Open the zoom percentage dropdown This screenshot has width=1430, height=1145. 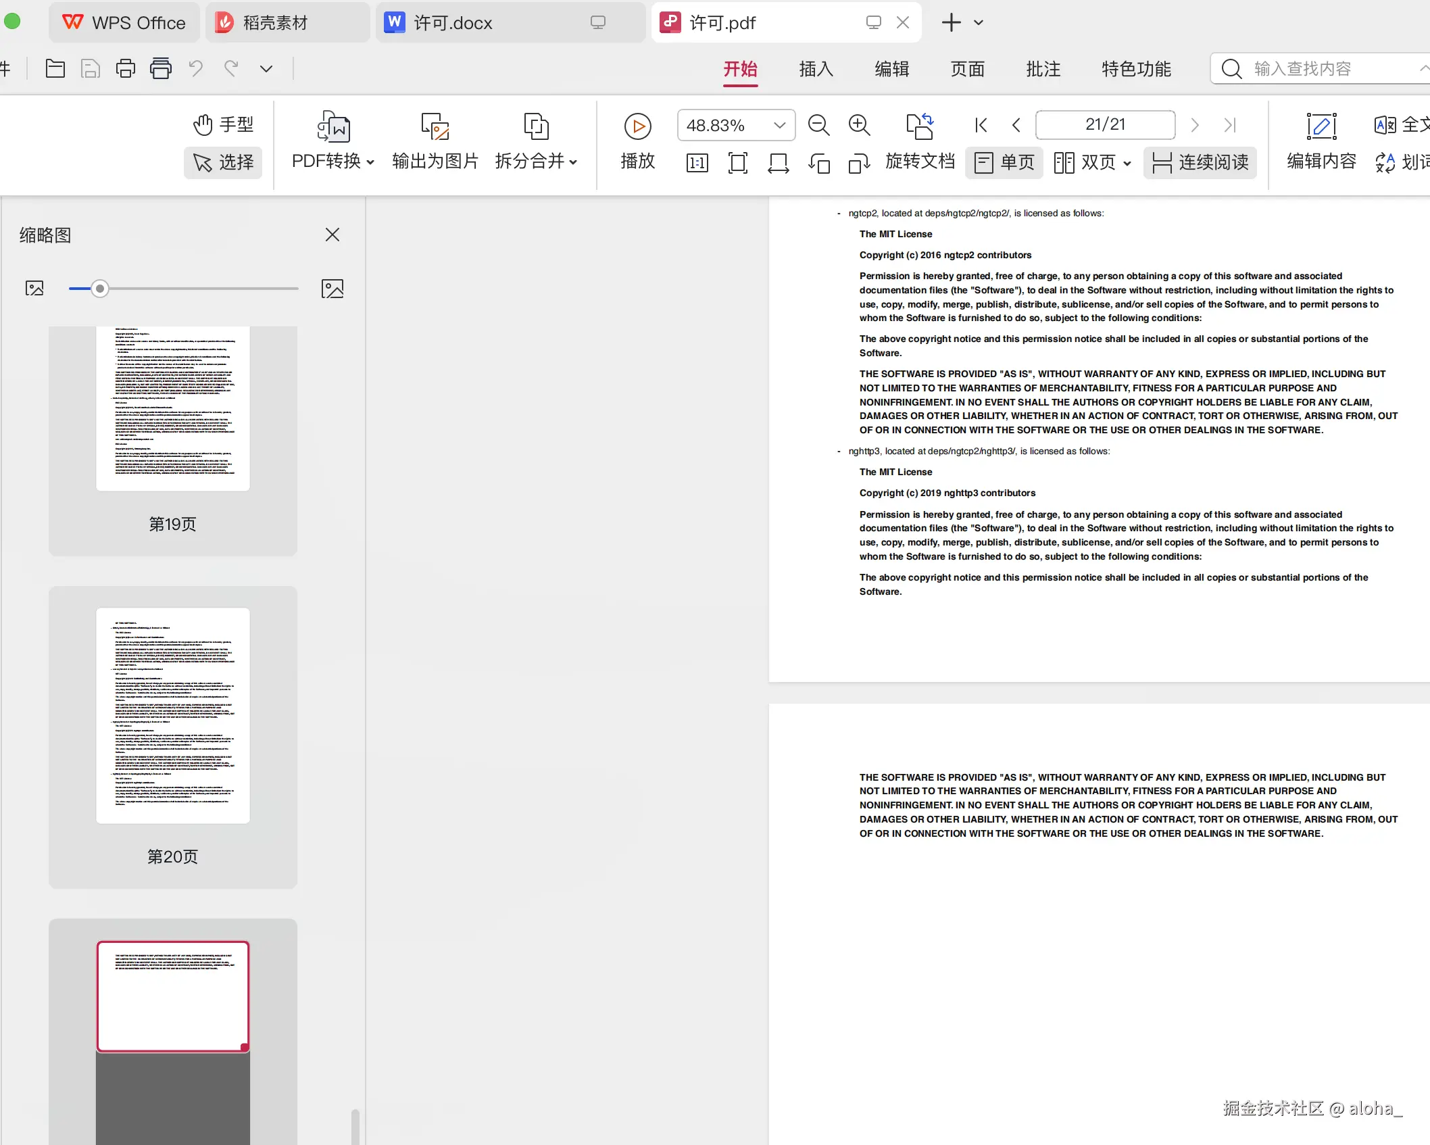pyautogui.click(x=779, y=125)
